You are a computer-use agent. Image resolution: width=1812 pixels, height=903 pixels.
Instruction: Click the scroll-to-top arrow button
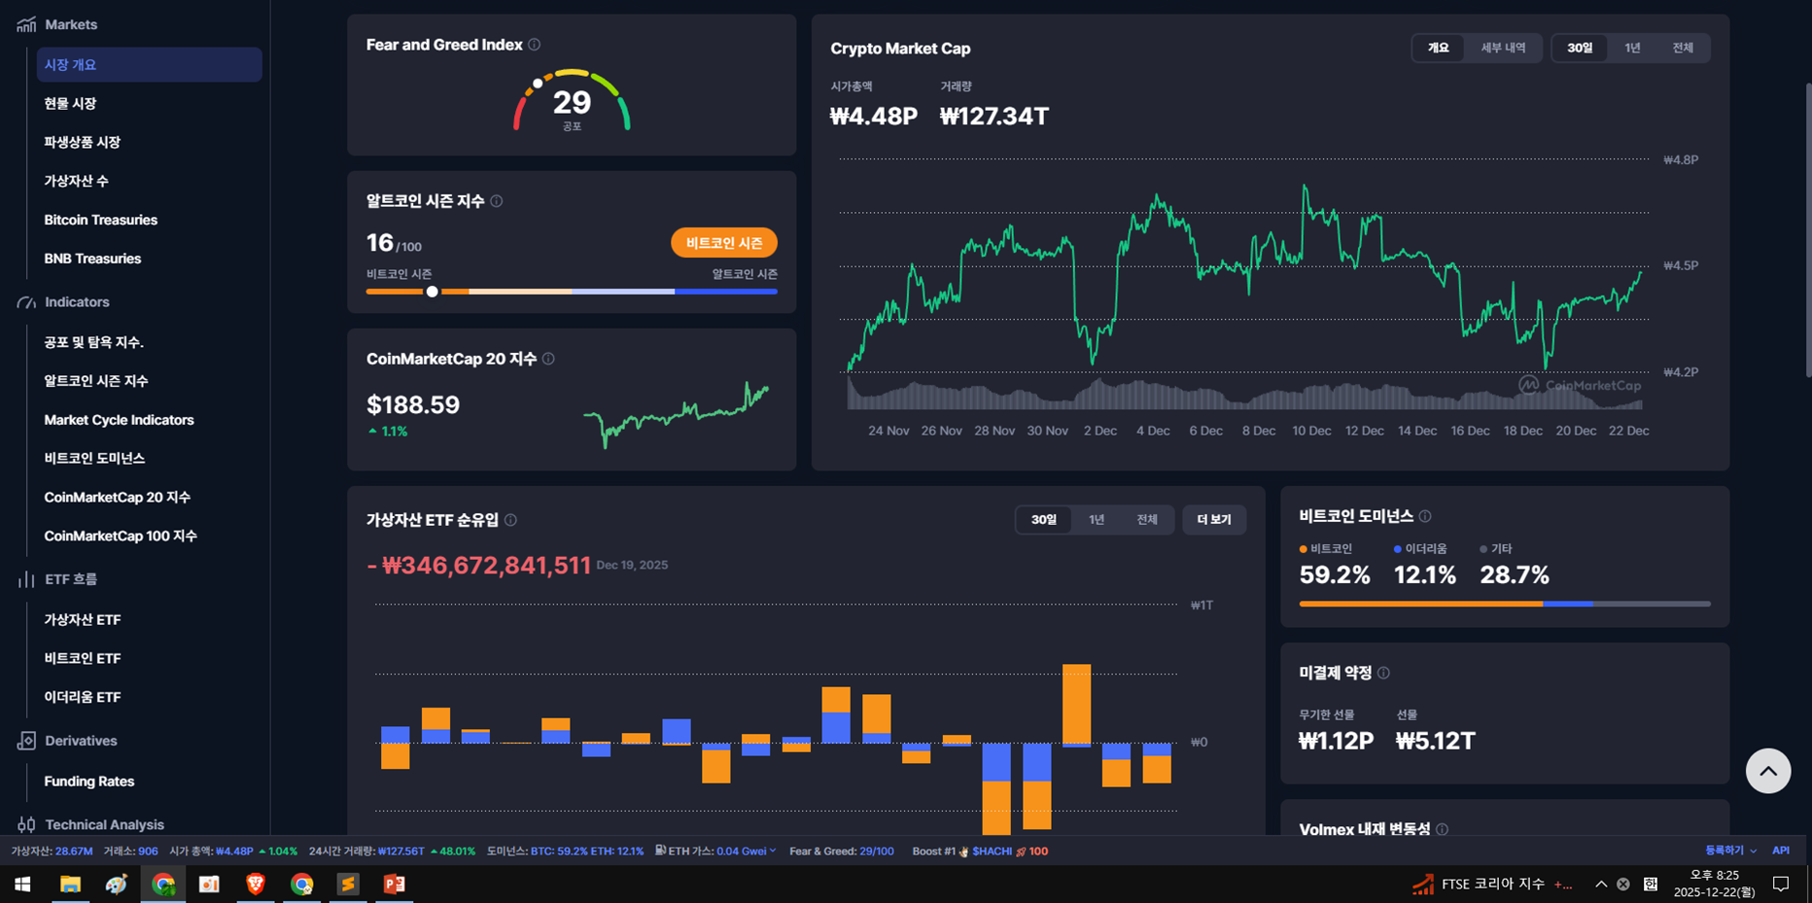coord(1768,771)
